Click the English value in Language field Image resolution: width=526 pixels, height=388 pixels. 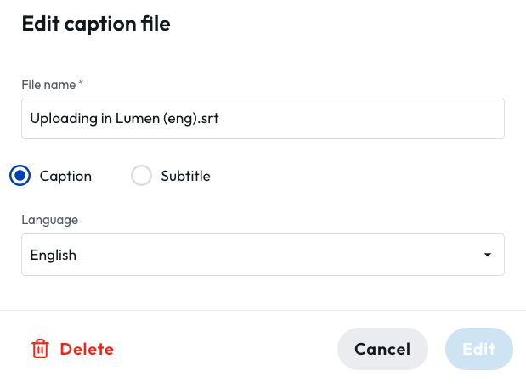pyautogui.click(x=54, y=256)
